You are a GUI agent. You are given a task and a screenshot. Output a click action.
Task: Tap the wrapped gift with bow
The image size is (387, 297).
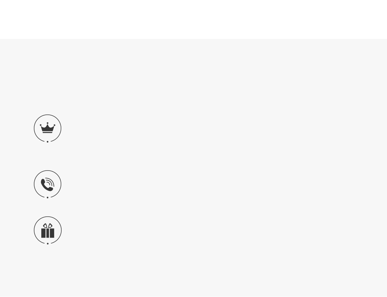47,230
